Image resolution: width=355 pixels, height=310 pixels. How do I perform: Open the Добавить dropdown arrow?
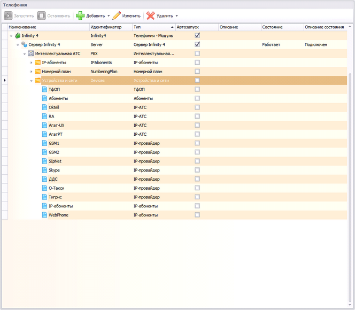click(x=109, y=16)
